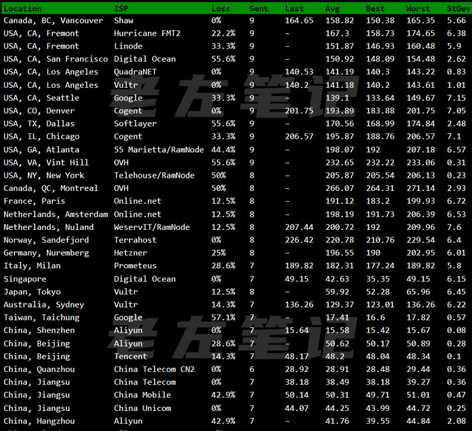Click 'China, Quanzhou' location
472x431 pixels.
[39, 369]
